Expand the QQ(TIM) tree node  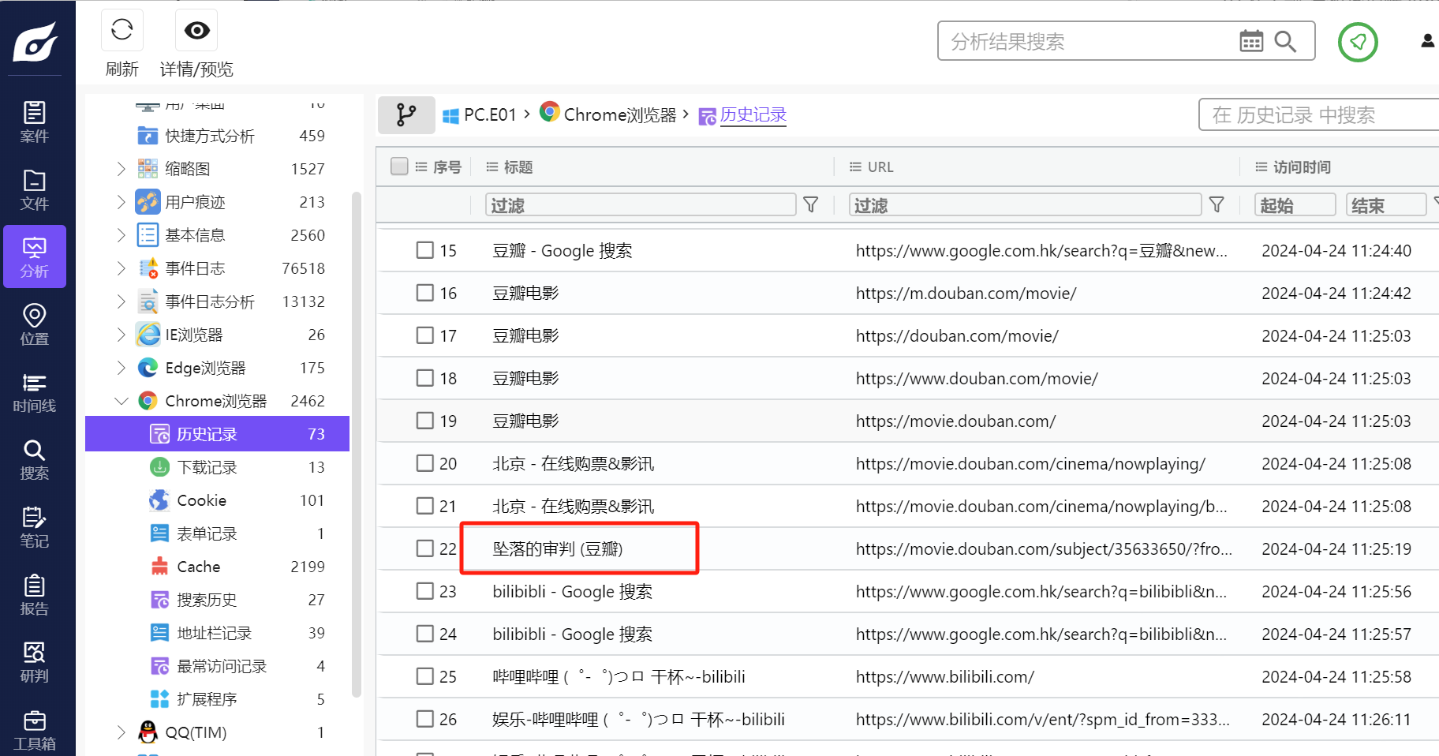121,732
